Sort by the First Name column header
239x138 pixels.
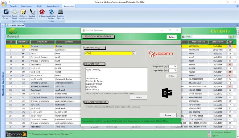(42, 42)
